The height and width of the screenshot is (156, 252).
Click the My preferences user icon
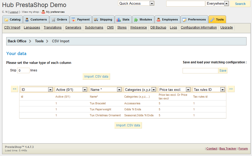coord(43,12)
